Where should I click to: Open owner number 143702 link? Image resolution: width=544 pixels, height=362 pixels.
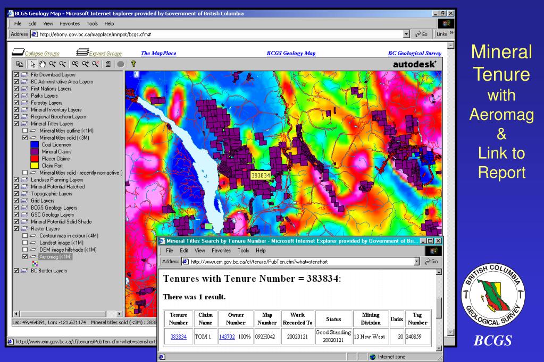227,337
